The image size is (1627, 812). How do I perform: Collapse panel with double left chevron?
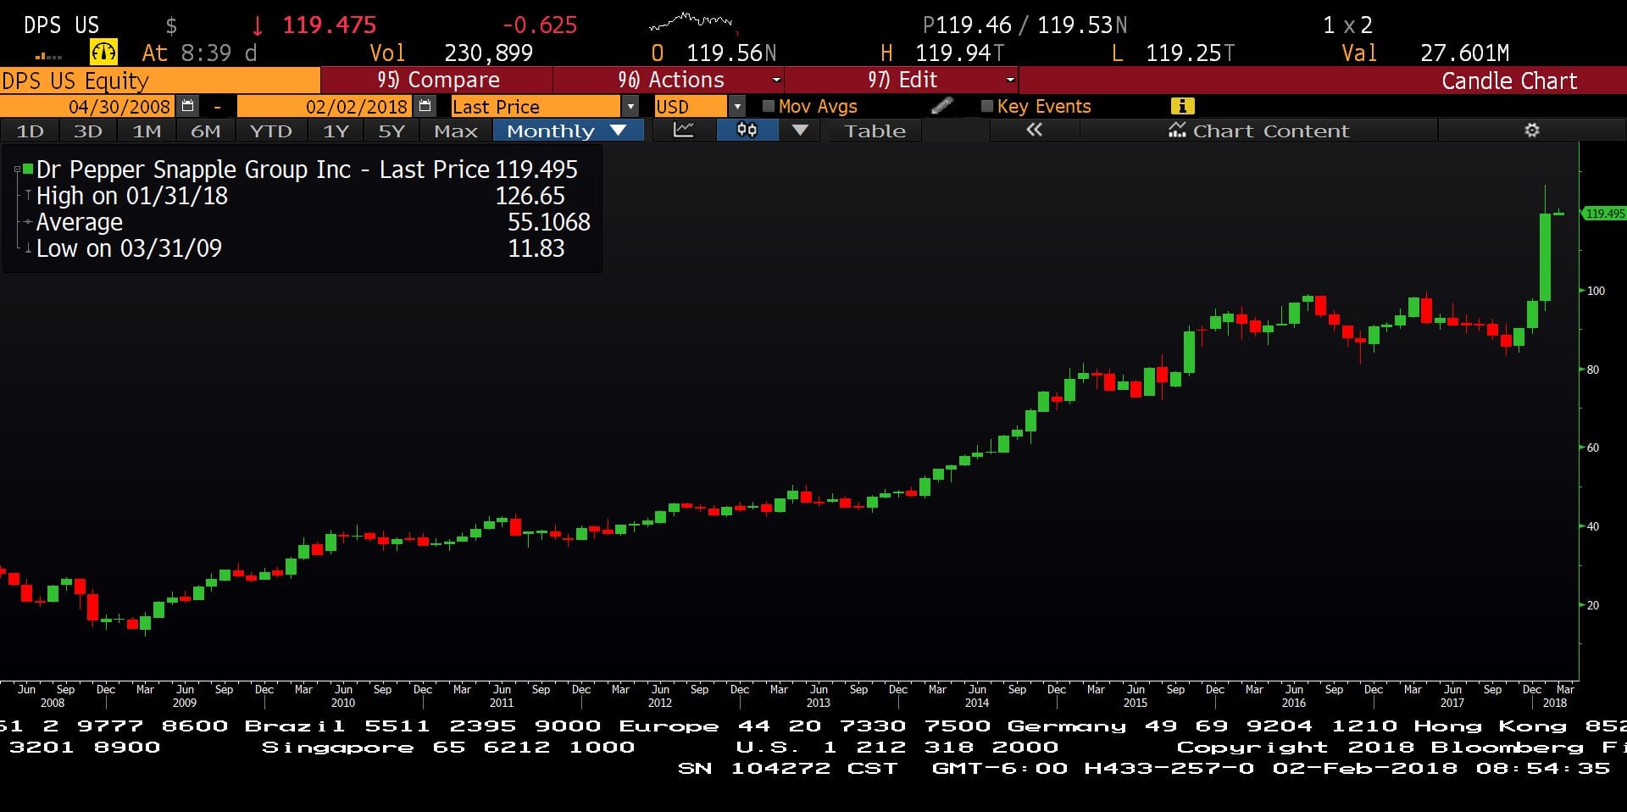tap(1034, 131)
